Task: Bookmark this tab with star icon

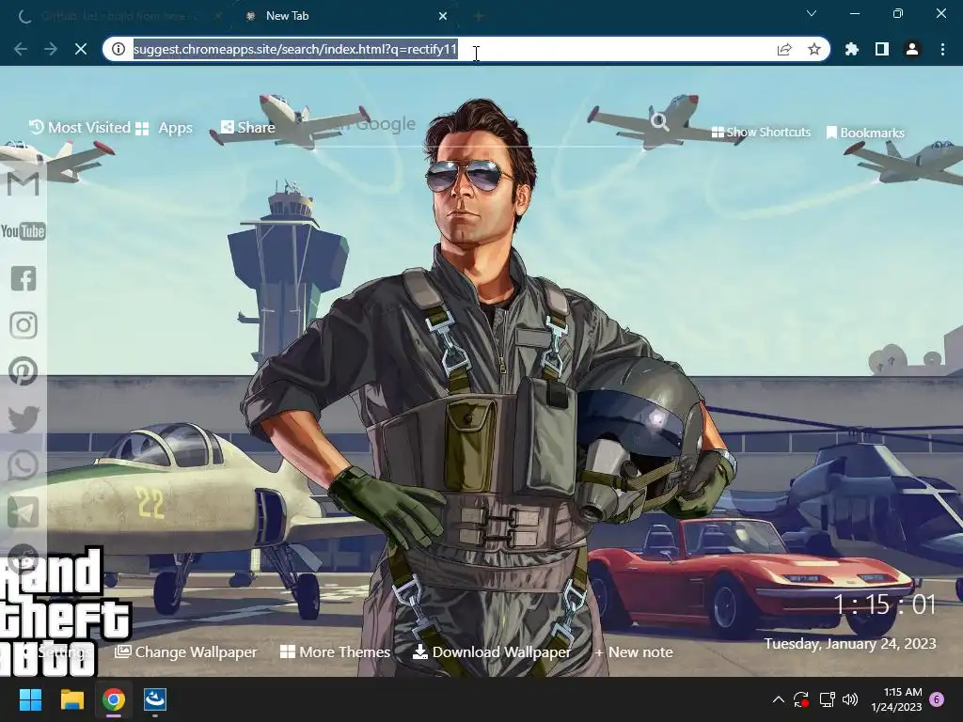Action: (814, 49)
